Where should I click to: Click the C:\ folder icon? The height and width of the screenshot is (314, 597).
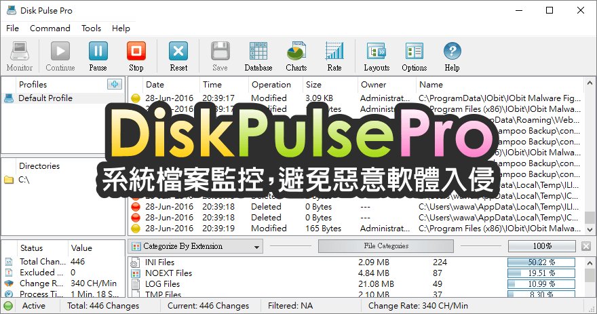9,180
